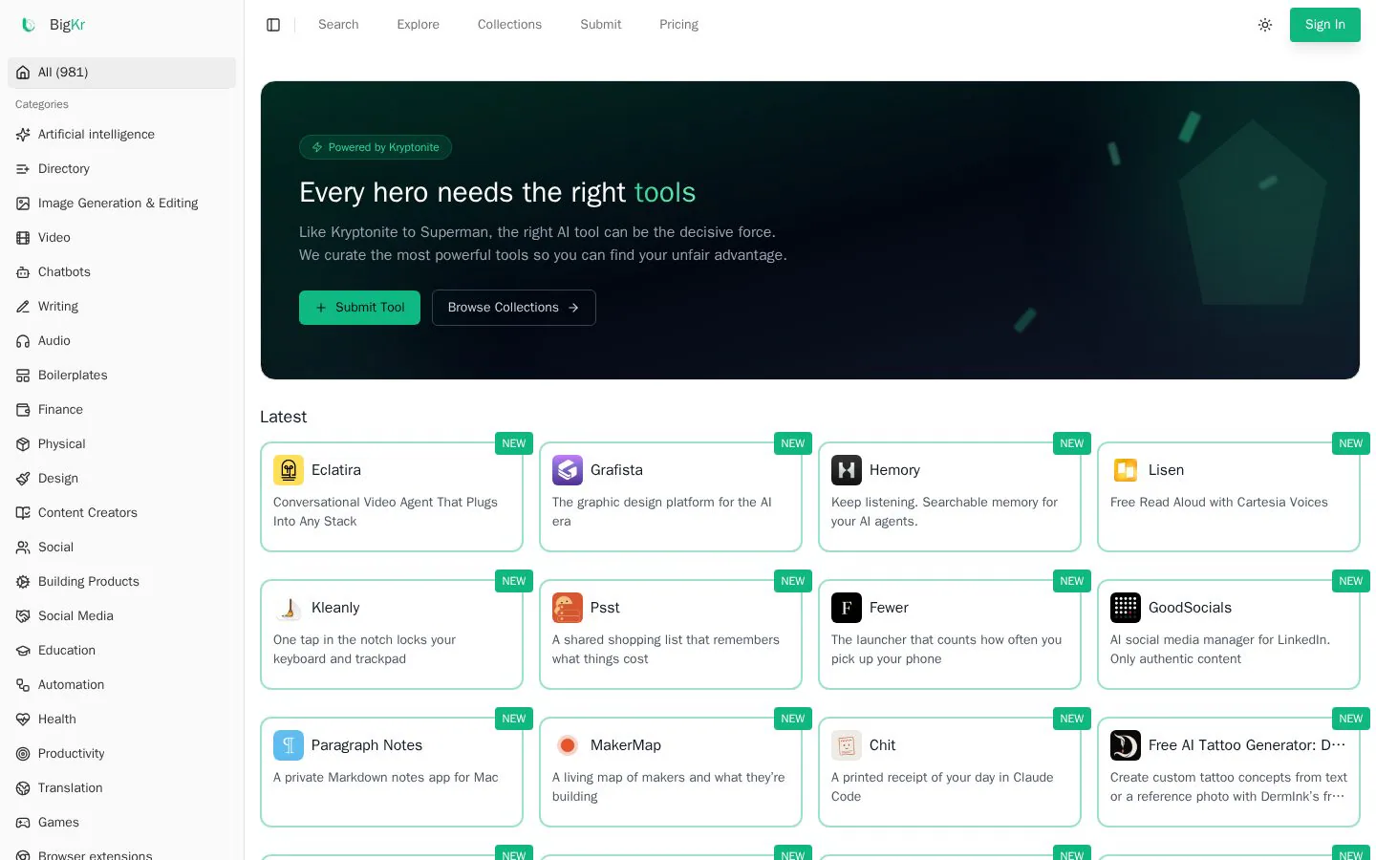Open the MakerMap app icon
The image size is (1376, 860).
point(568,745)
